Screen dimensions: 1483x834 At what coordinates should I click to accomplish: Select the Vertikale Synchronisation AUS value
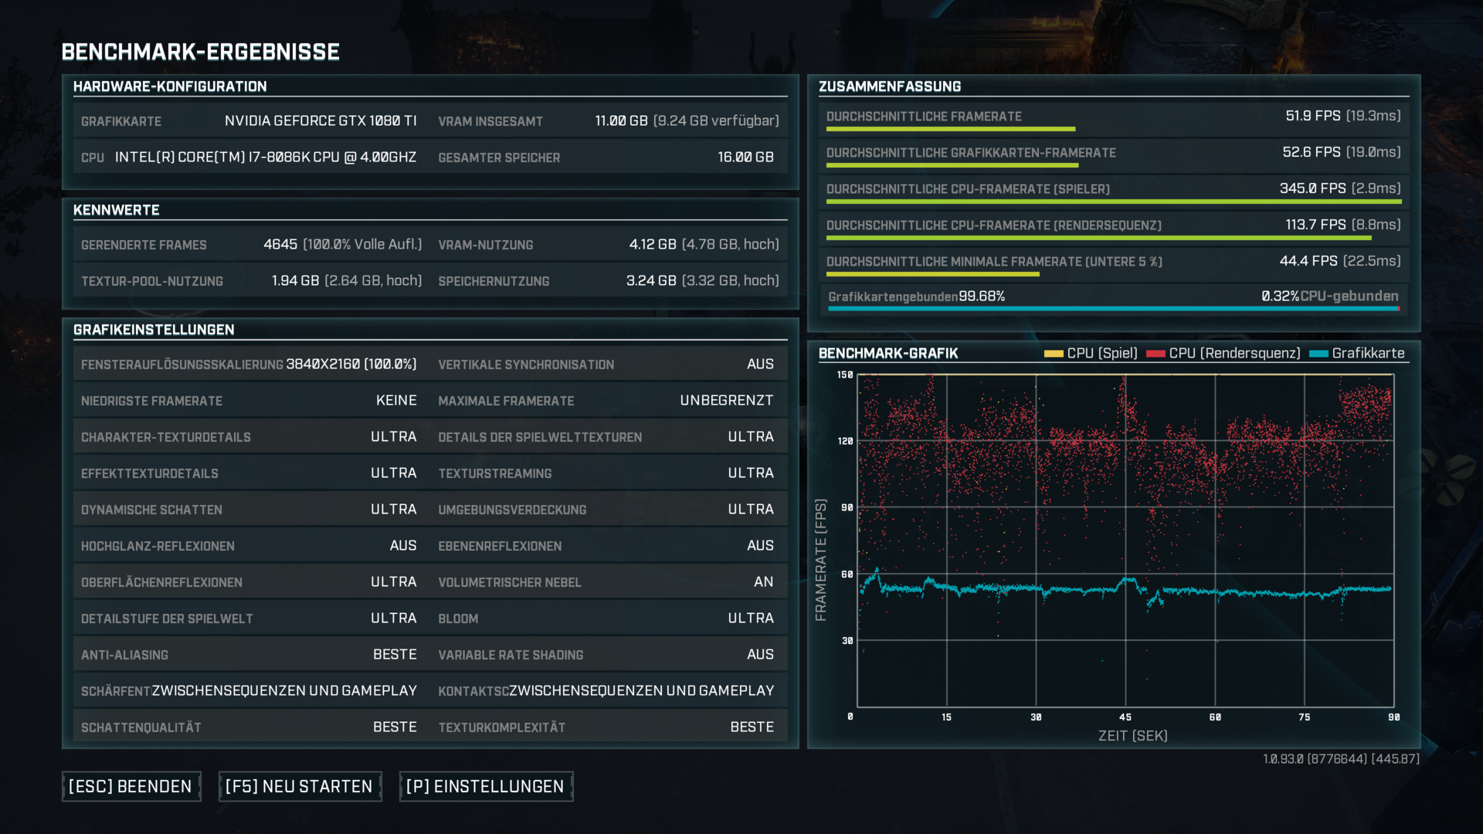[759, 364]
